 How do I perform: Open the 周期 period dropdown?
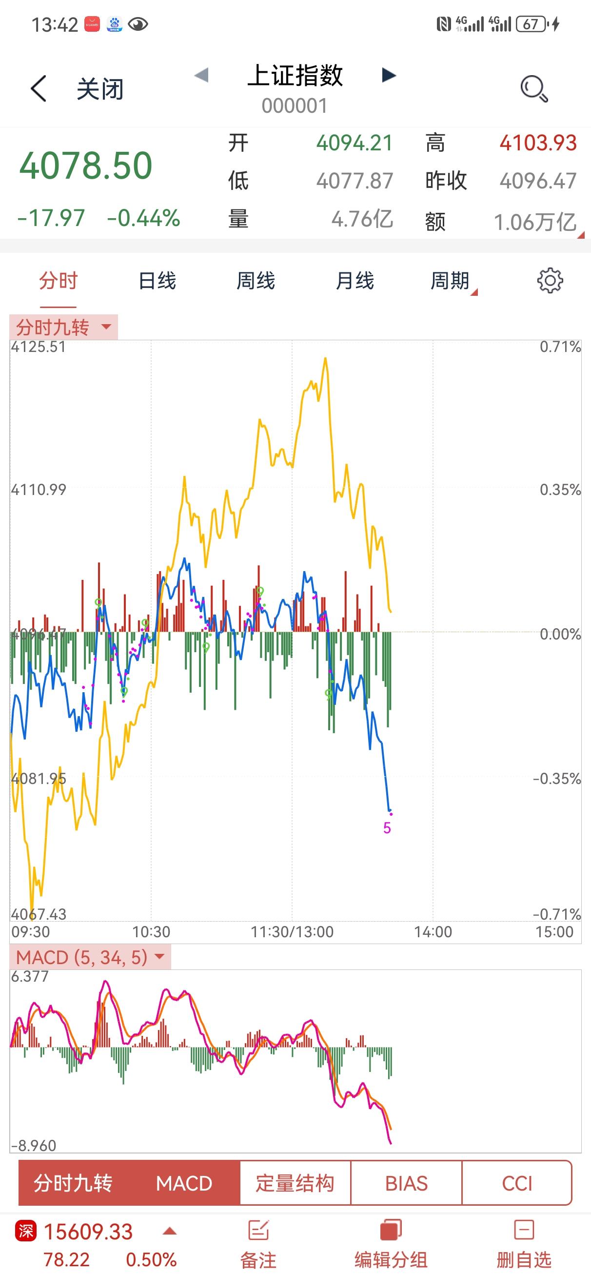[x=453, y=281]
